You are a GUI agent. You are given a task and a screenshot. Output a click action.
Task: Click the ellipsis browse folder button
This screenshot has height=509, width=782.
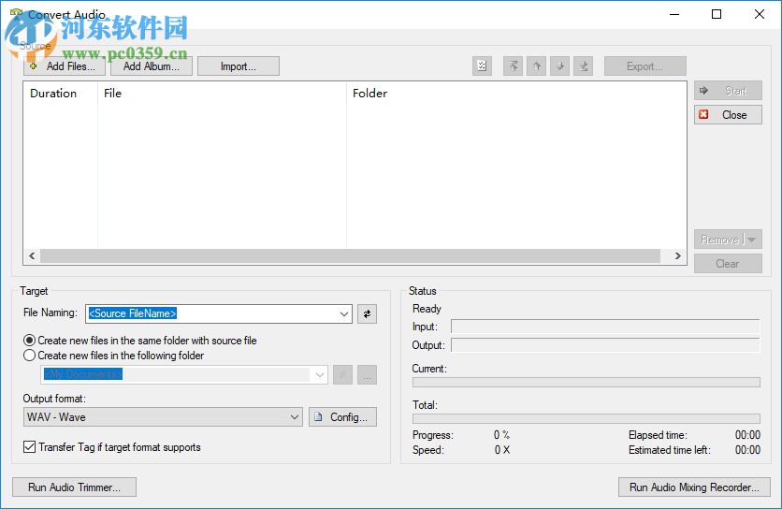367,375
